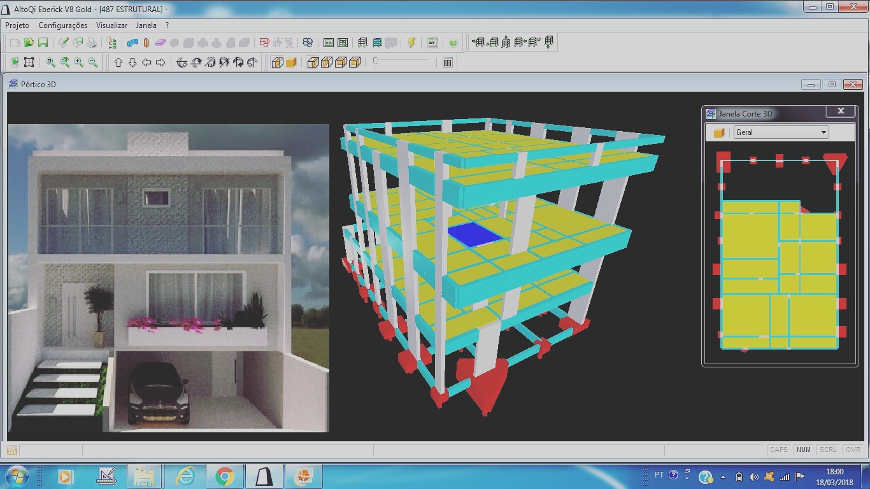Create a new project with blank page icon
Screen dimensions: 870x489
[x=15, y=43]
